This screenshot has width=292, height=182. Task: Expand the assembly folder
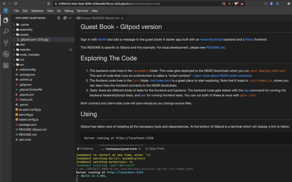[14, 29]
